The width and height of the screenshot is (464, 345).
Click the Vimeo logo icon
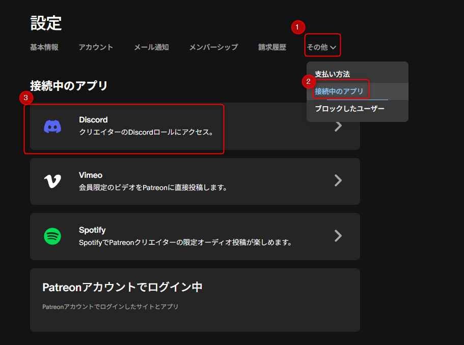52,181
